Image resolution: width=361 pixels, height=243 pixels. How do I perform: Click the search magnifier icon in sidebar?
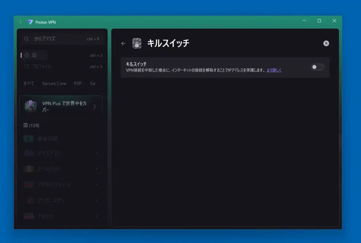(26, 39)
